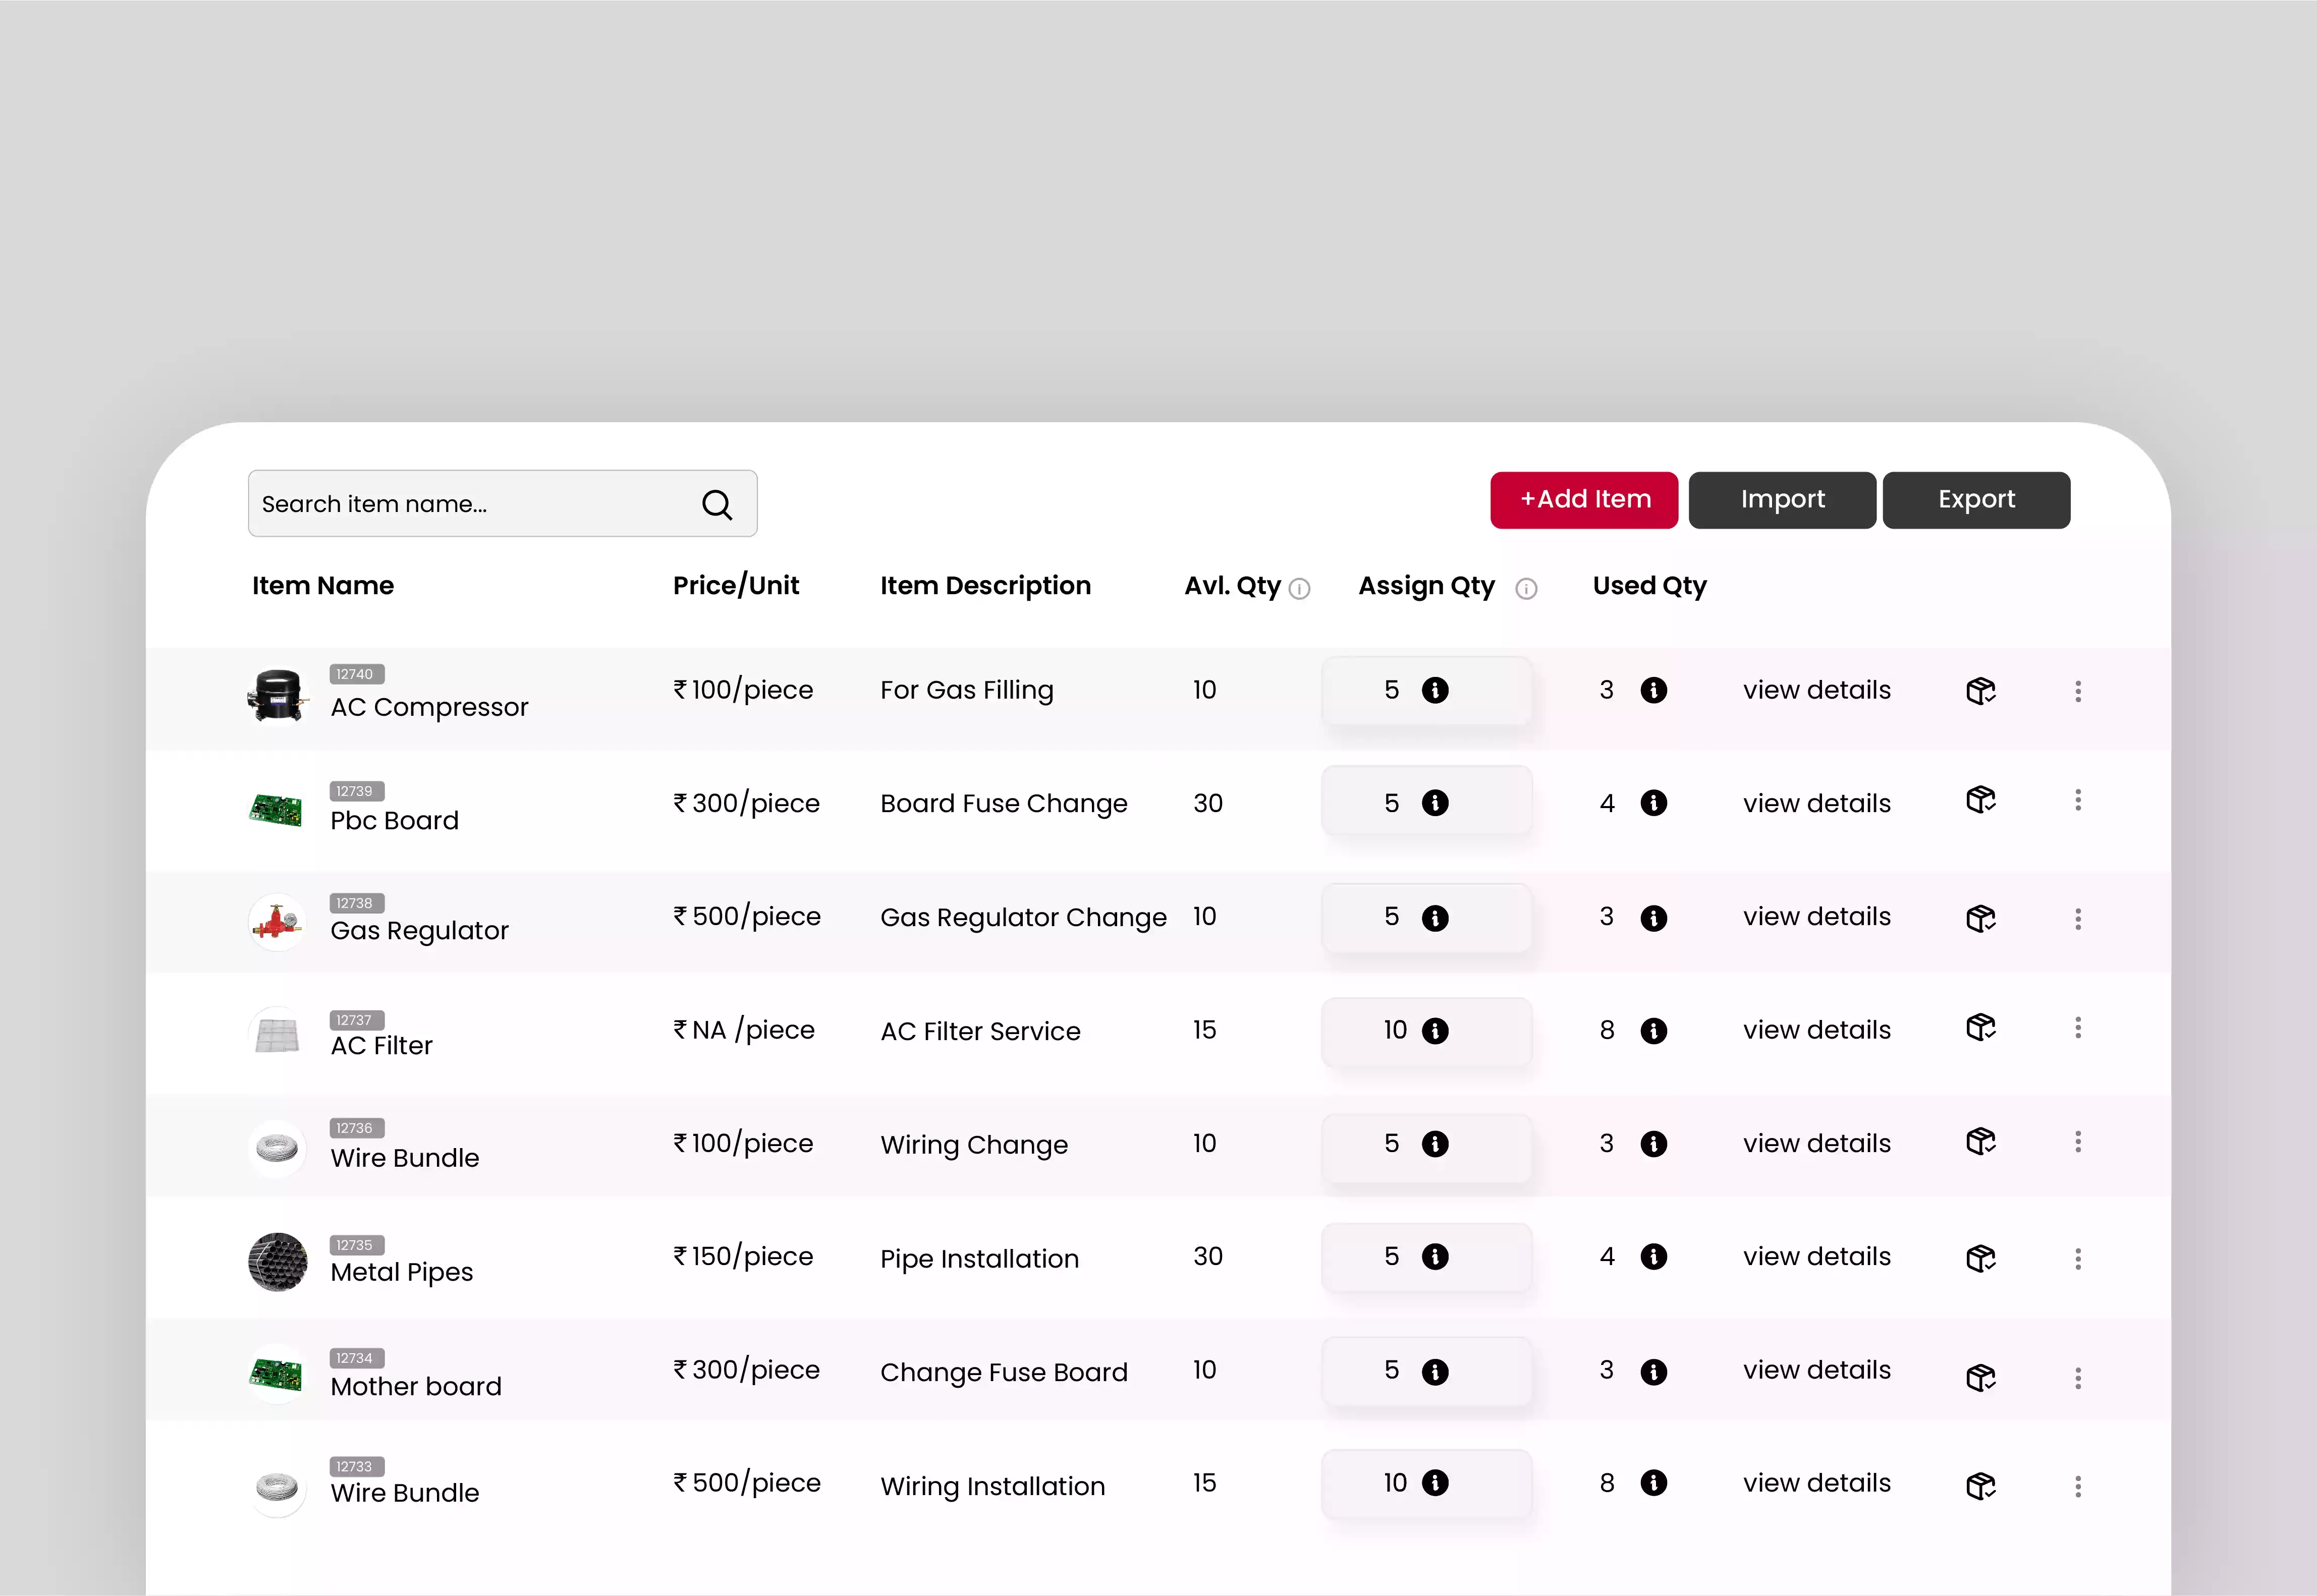Open used qty info for Gas Regulator

tap(1654, 918)
